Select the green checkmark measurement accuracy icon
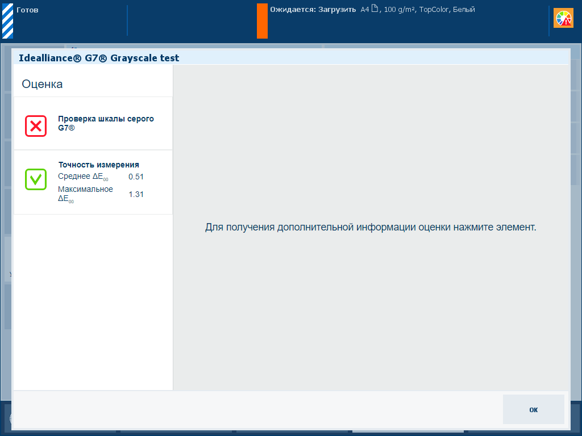The image size is (582, 436). [36, 179]
